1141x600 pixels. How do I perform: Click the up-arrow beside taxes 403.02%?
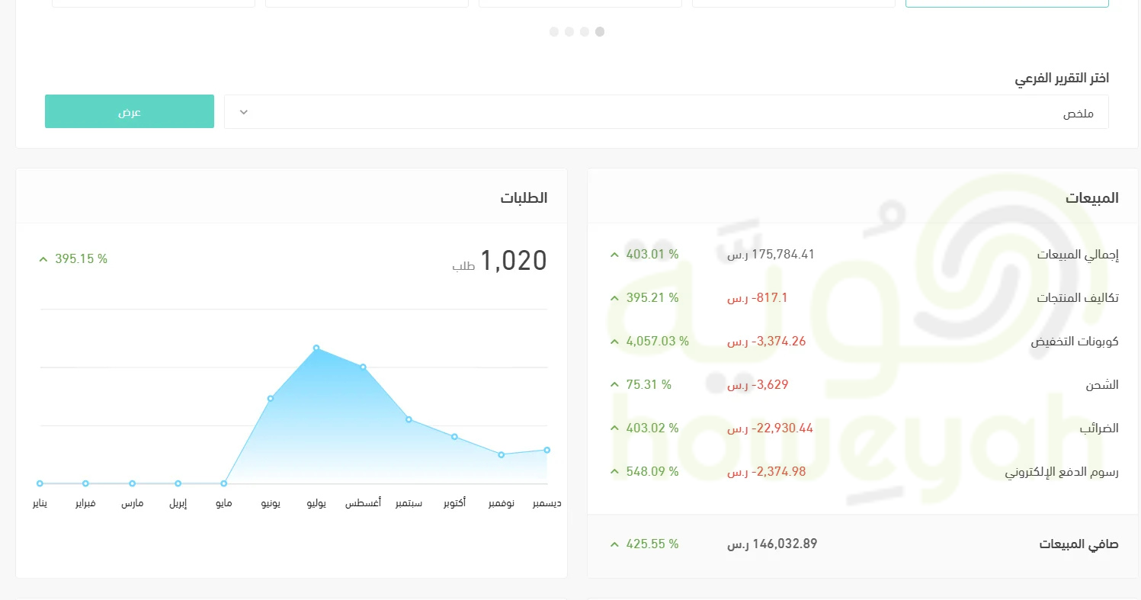[614, 428]
